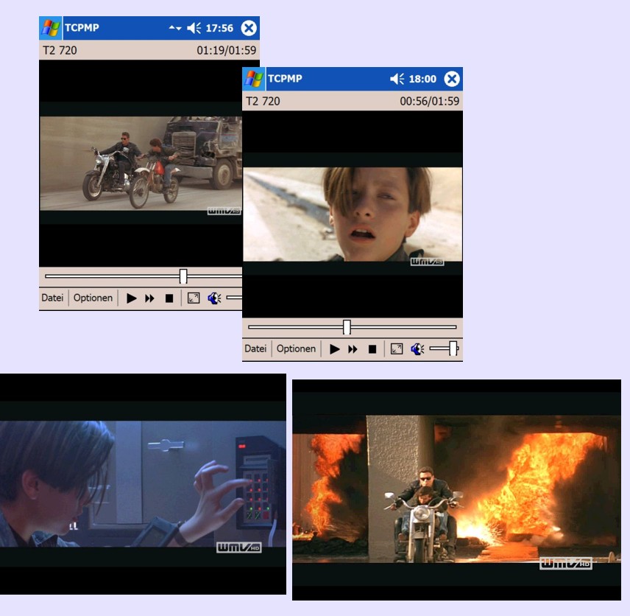630x616 pixels.
Task: Open Optionen menu in right TCPMP window
Action: click(x=296, y=349)
